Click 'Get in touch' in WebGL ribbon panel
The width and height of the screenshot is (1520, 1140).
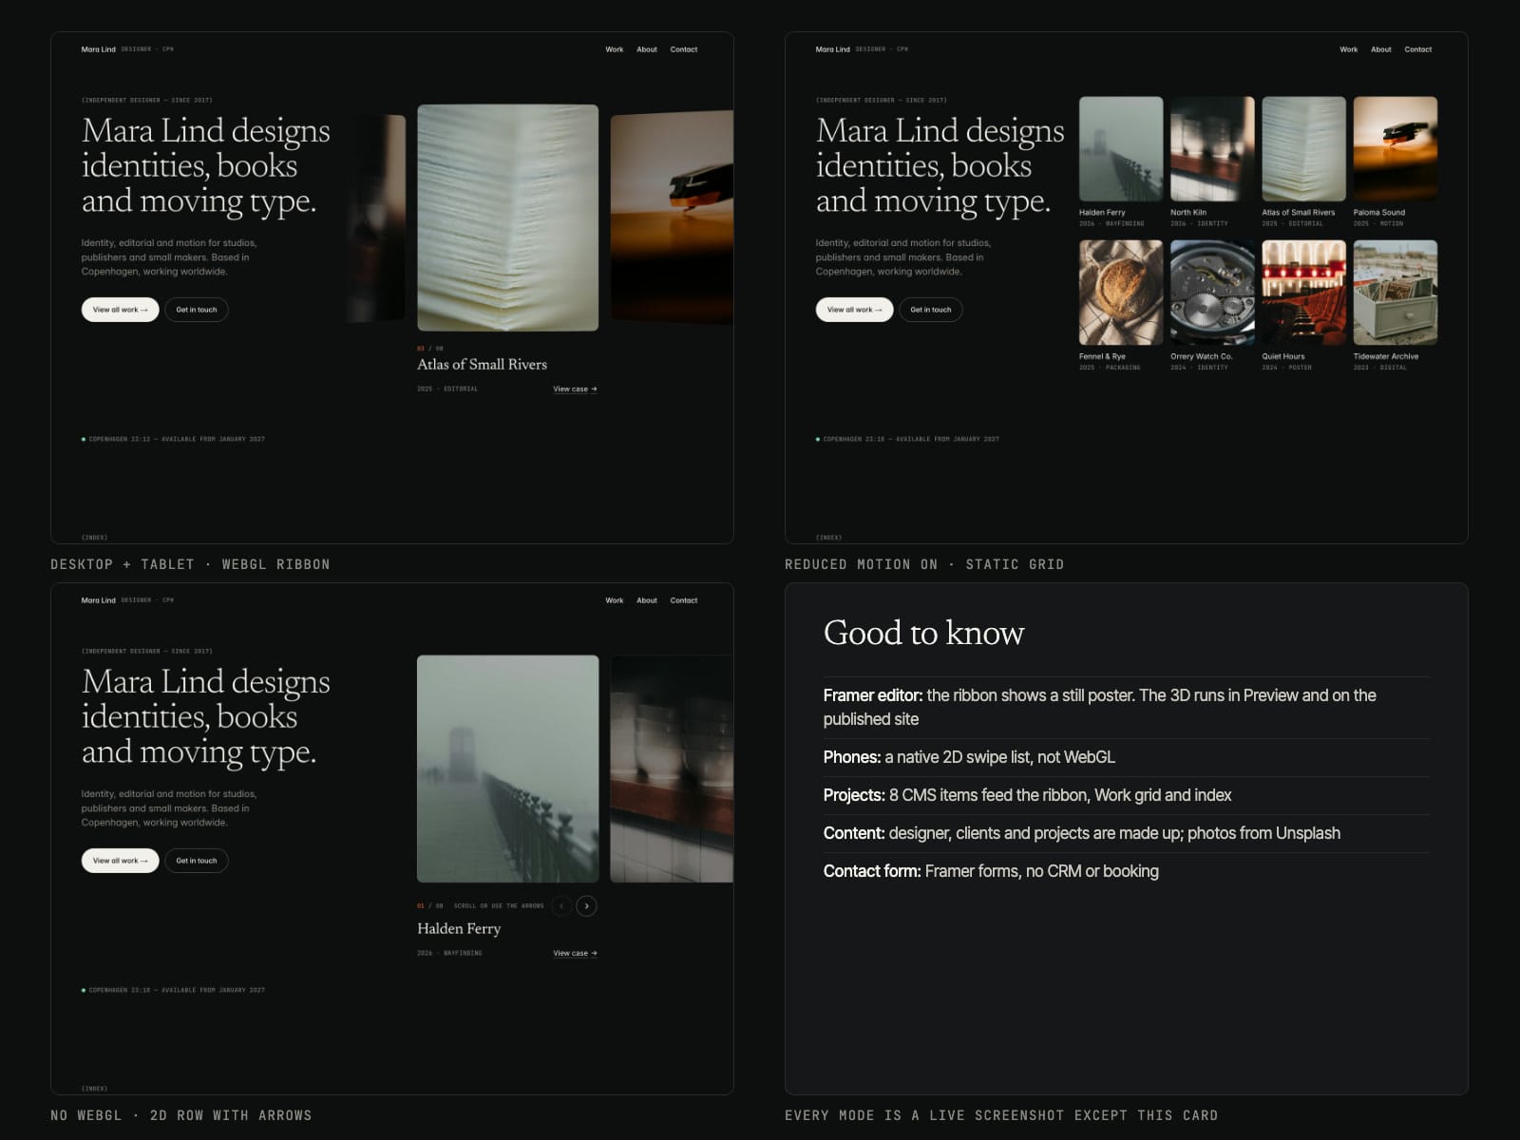point(197,310)
